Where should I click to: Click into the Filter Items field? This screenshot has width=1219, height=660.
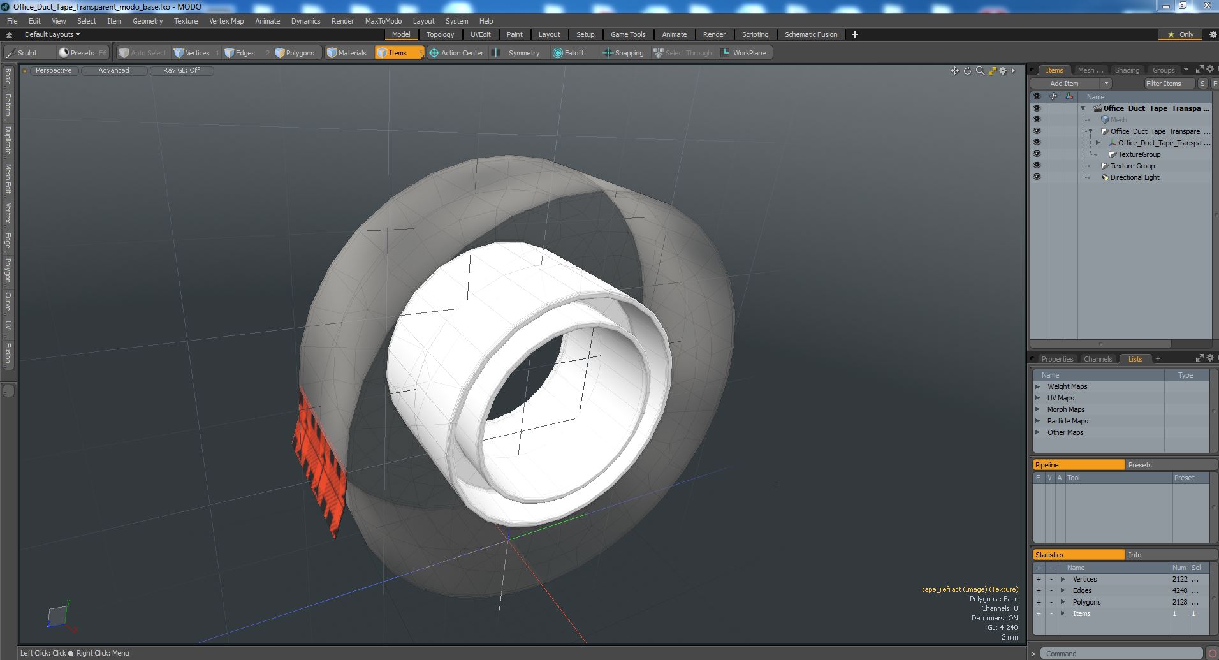click(1169, 84)
